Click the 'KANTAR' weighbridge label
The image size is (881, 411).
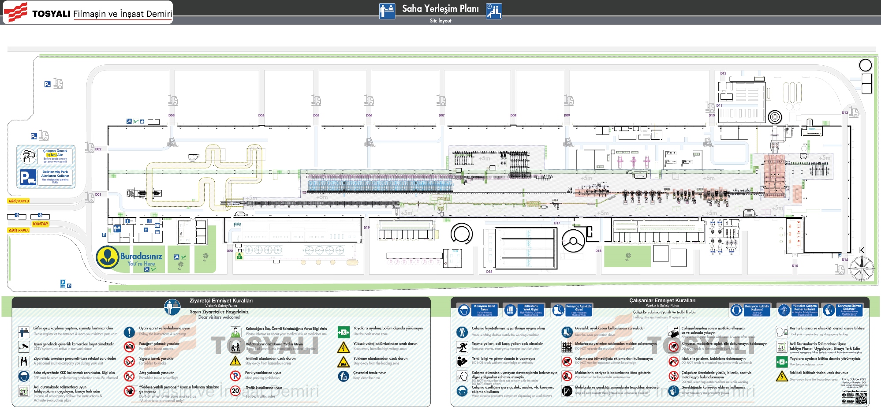coord(40,224)
